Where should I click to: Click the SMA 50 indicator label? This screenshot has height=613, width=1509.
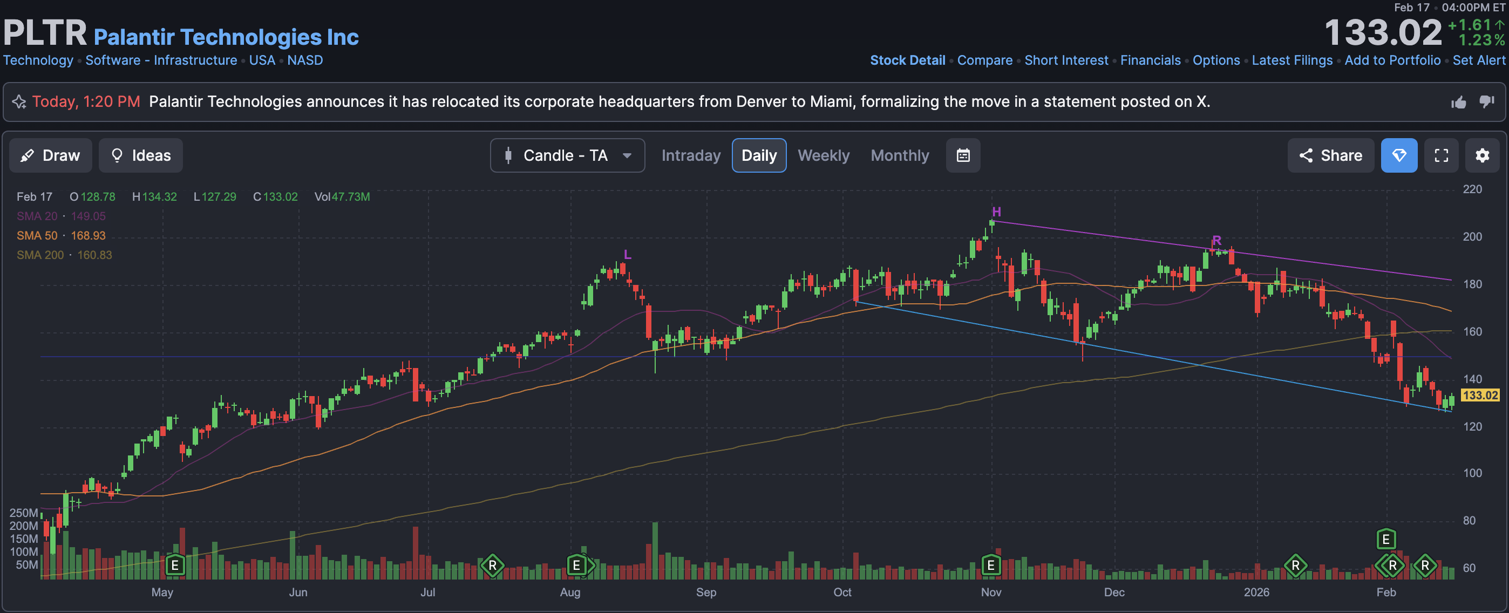37,235
